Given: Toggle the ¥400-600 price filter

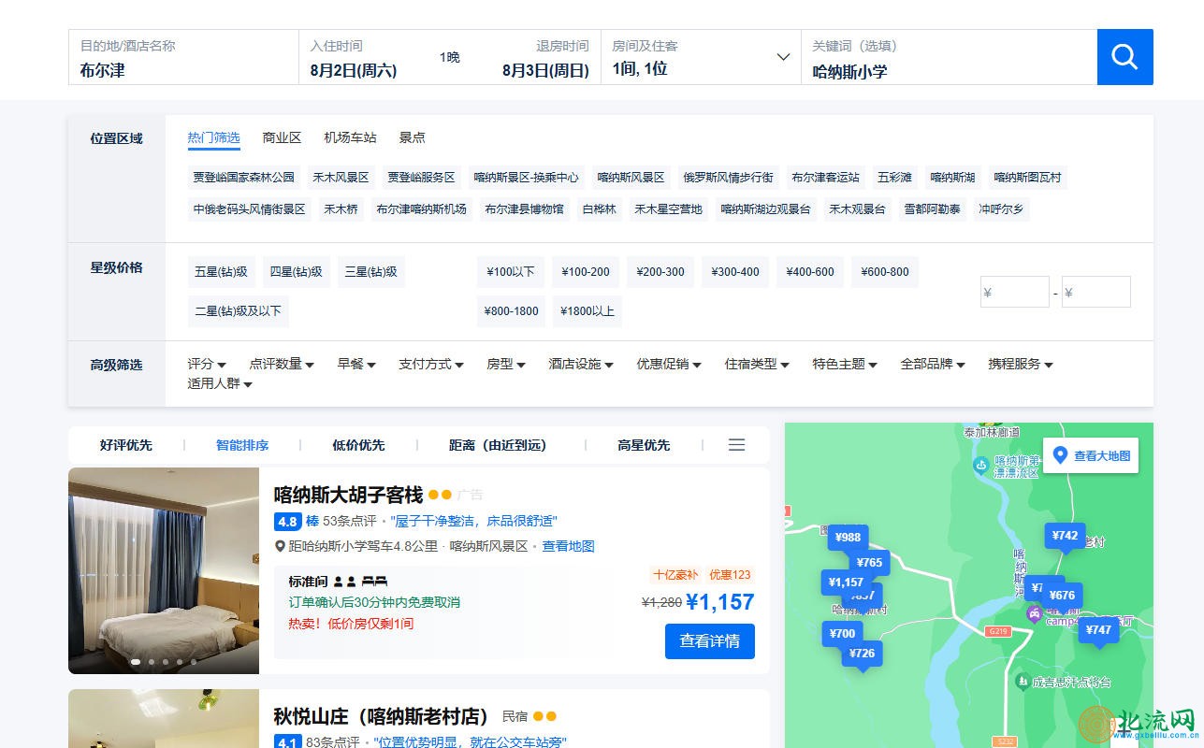Looking at the screenshot, I should [810, 272].
